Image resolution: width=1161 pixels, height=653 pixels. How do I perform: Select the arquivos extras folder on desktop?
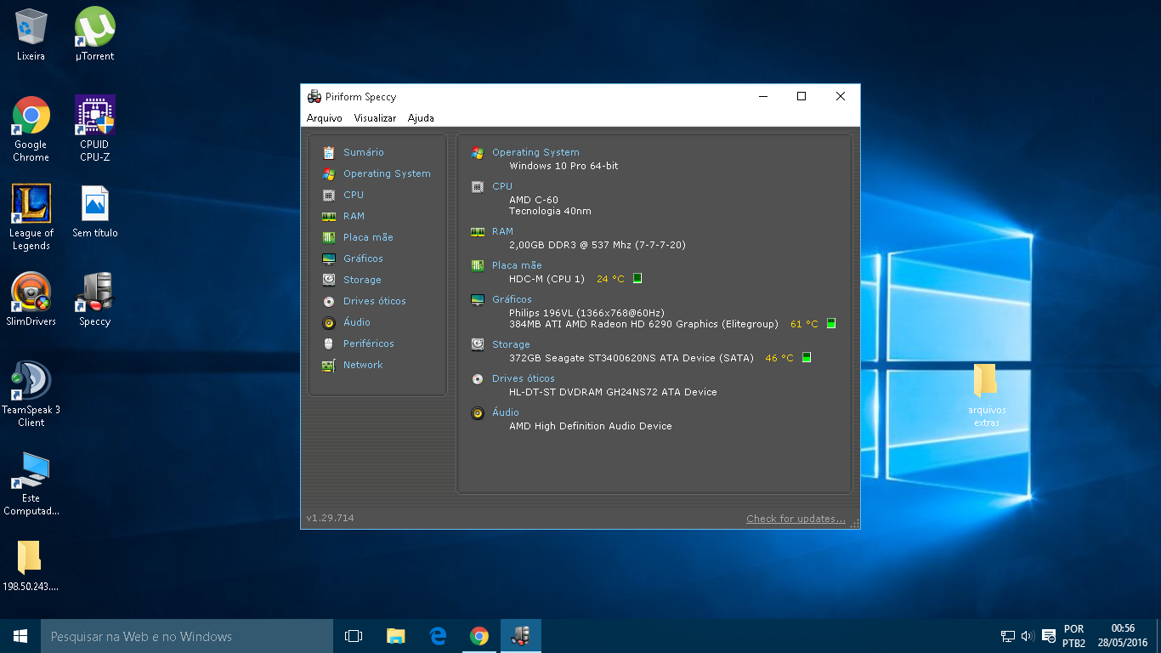click(986, 395)
